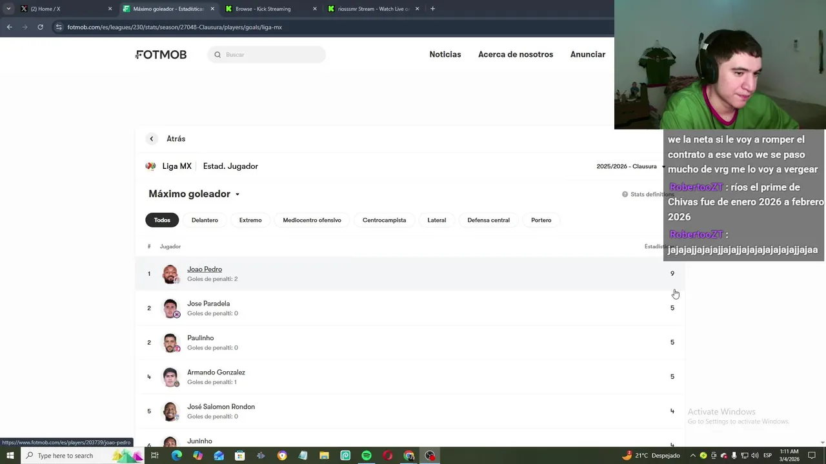Open File Explorer from the taskbar
This screenshot has height=464, width=826.
click(324, 456)
